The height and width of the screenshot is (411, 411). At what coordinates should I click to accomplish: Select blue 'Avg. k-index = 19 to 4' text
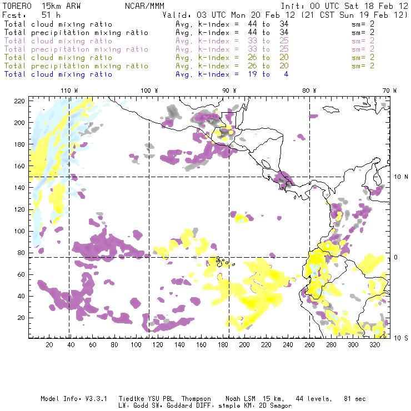tap(232, 74)
